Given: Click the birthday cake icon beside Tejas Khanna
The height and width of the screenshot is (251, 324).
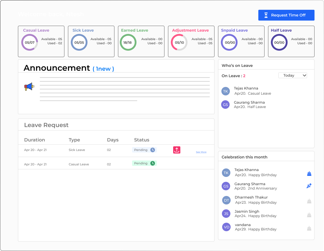Looking at the screenshot, I should point(309,174).
